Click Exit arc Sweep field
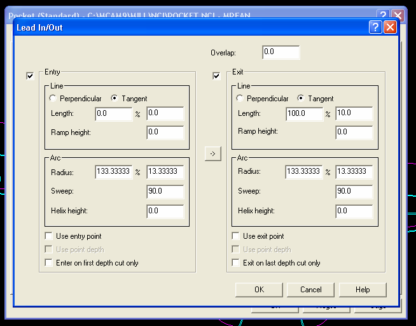This screenshot has width=416, height=326. click(x=354, y=192)
